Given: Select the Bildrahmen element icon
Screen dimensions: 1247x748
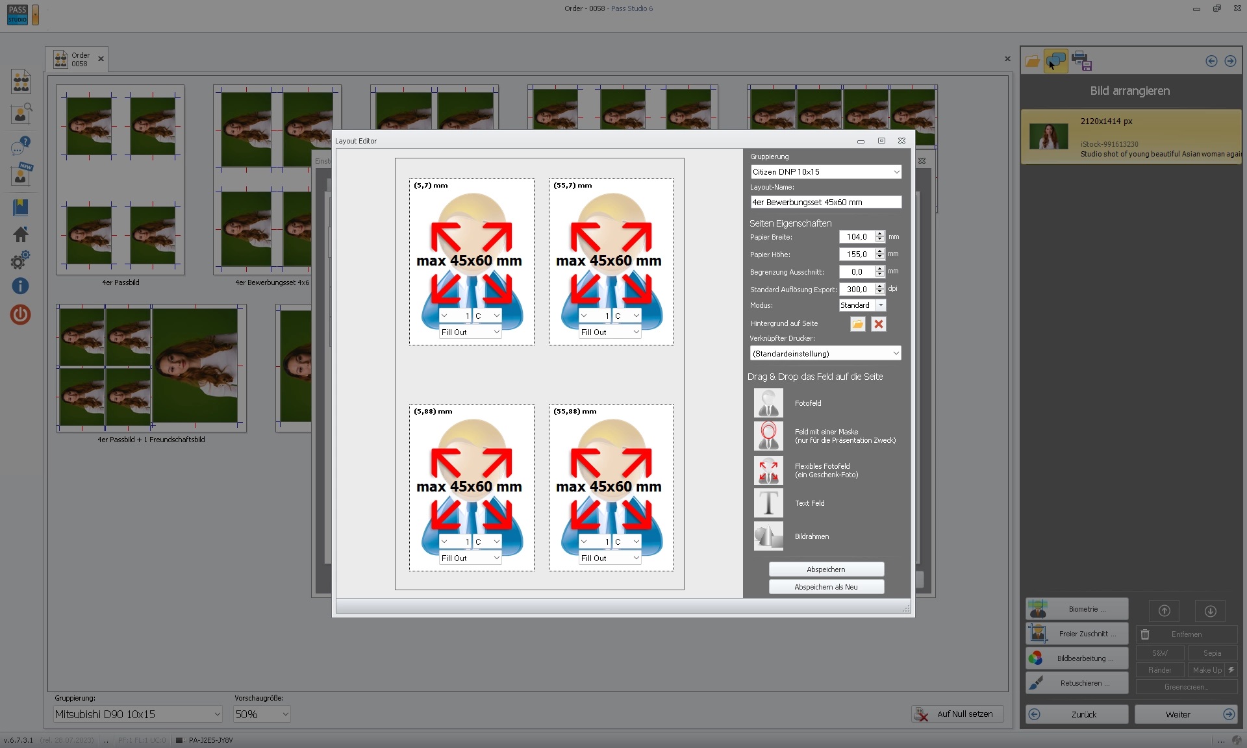Looking at the screenshot, I should 768,536.
